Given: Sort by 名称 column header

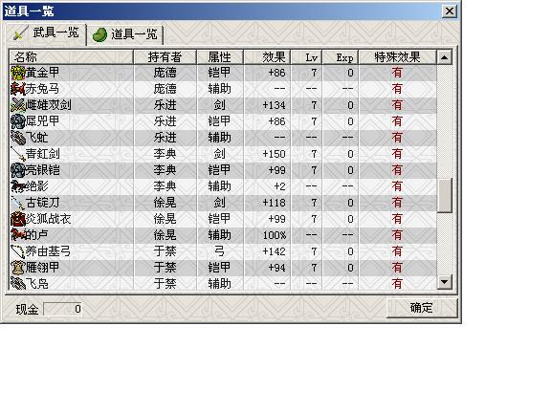Looking at the screenshot, I should click(x=72, y=57).
